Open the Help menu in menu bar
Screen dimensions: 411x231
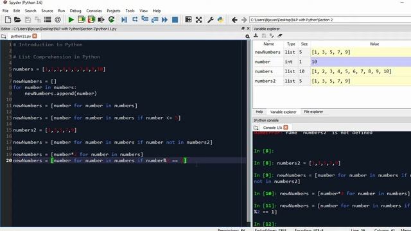pos(157,11)
